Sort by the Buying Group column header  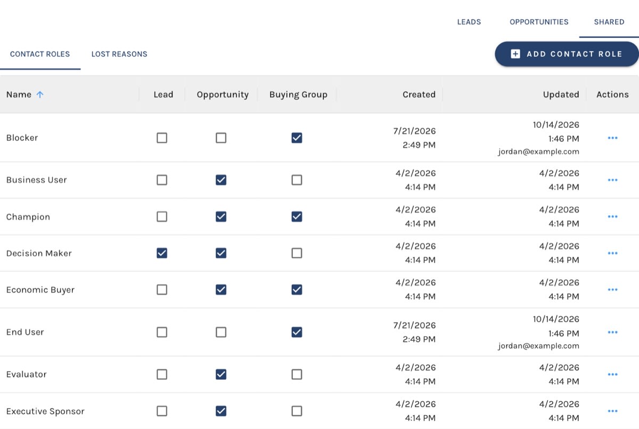tap(298, 94)
